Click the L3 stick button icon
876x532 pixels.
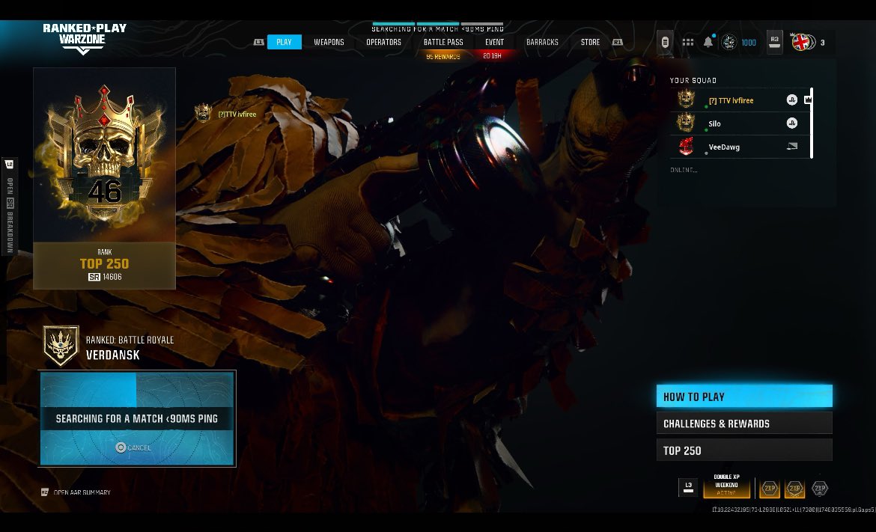(688, 487)
